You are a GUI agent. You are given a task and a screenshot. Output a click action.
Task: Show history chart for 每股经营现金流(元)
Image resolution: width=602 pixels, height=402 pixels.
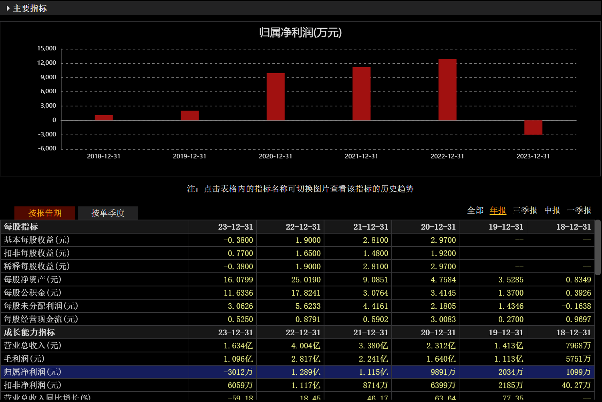pyautogui.click(x=41, y=319)
